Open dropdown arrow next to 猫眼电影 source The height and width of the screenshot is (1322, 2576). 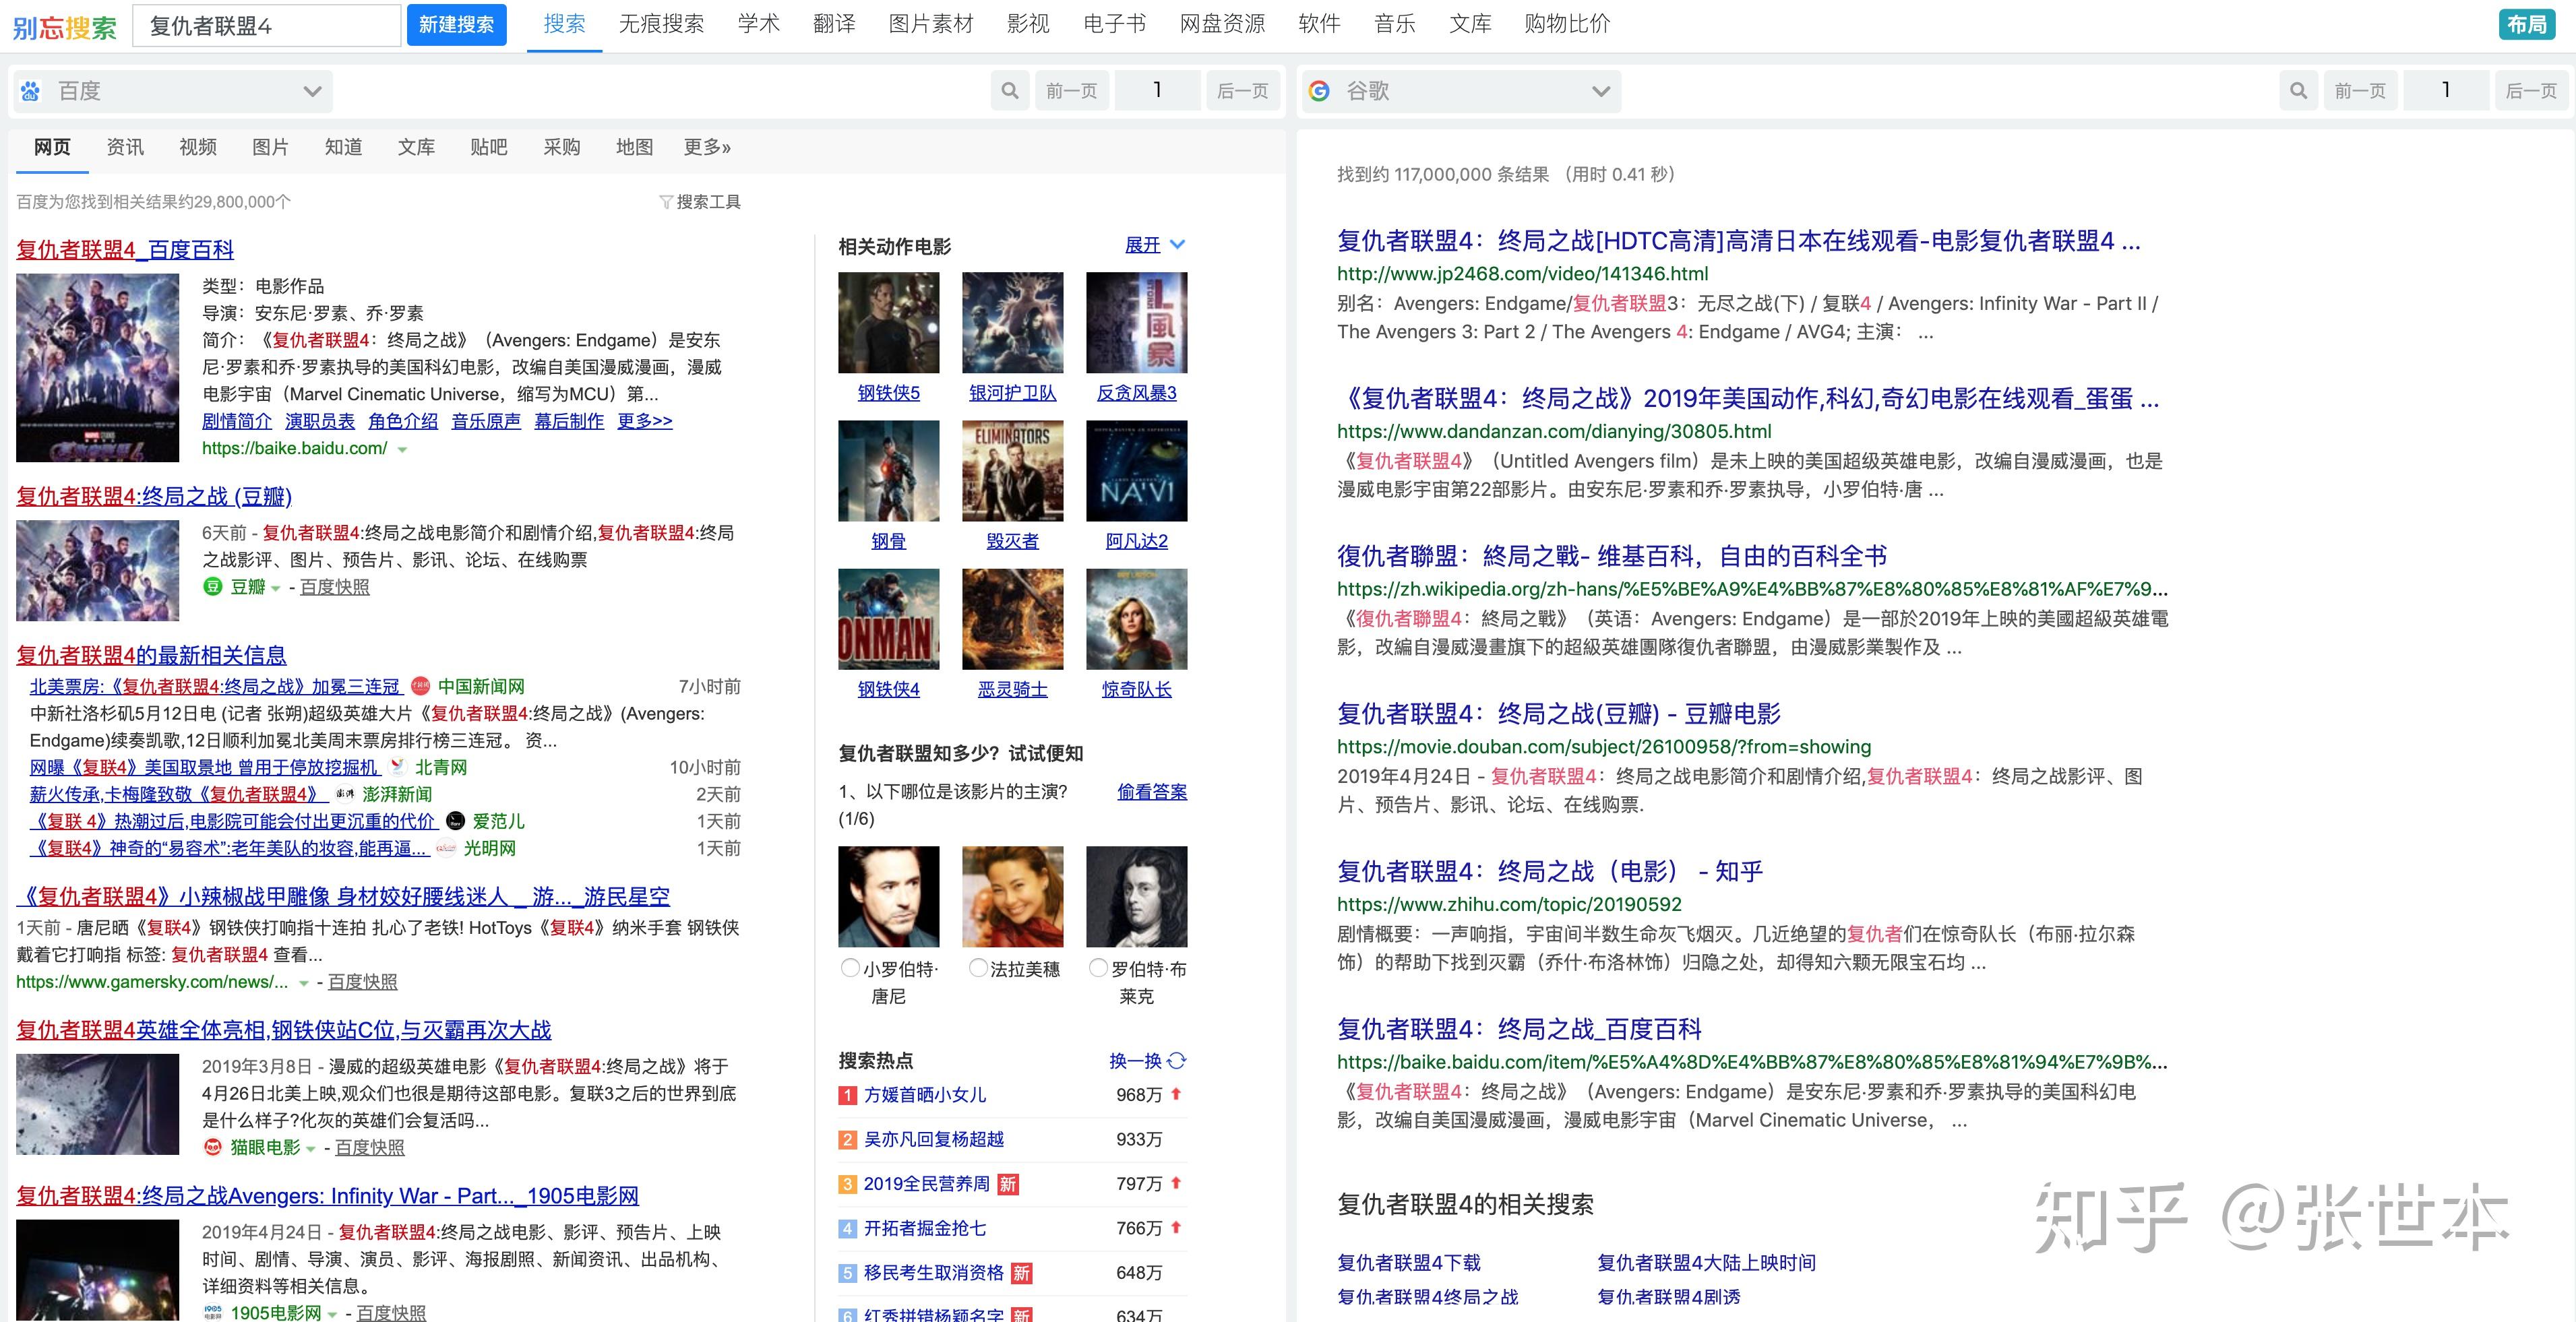click(311, 1148)
